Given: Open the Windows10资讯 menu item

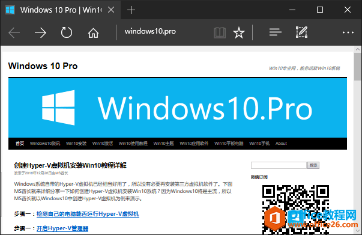Looking at the screenshot, I should pos(45,144).
